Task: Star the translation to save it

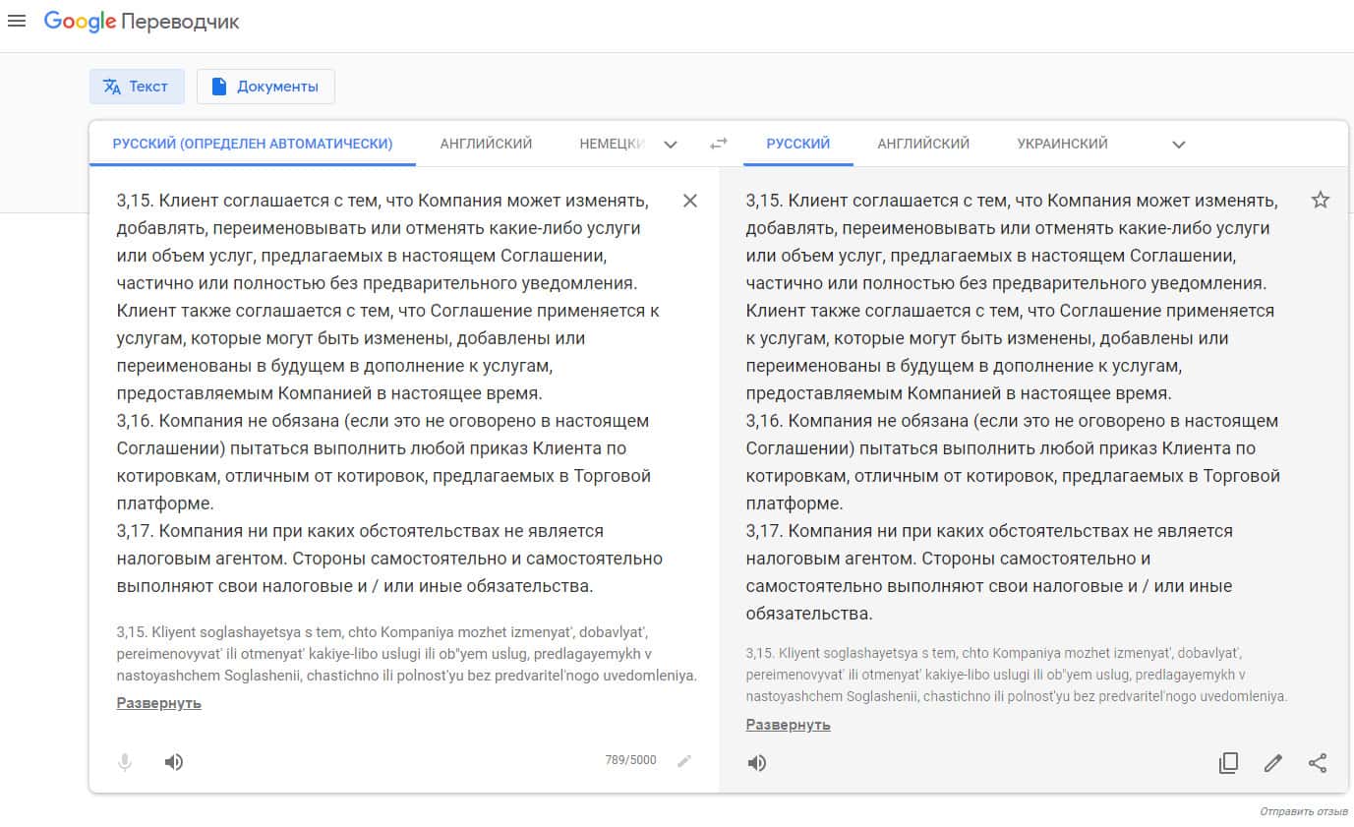Action: 1320,201
